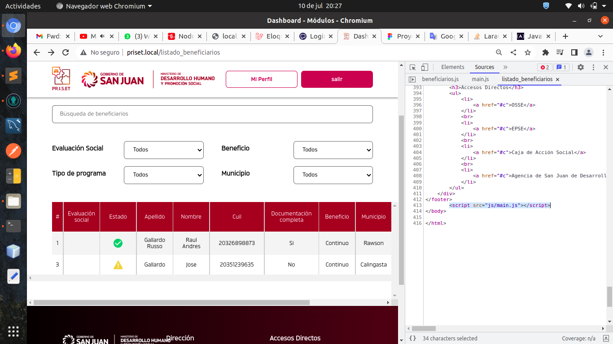
Task: Open the Municipio dropdown
Action: click(333, 175)
